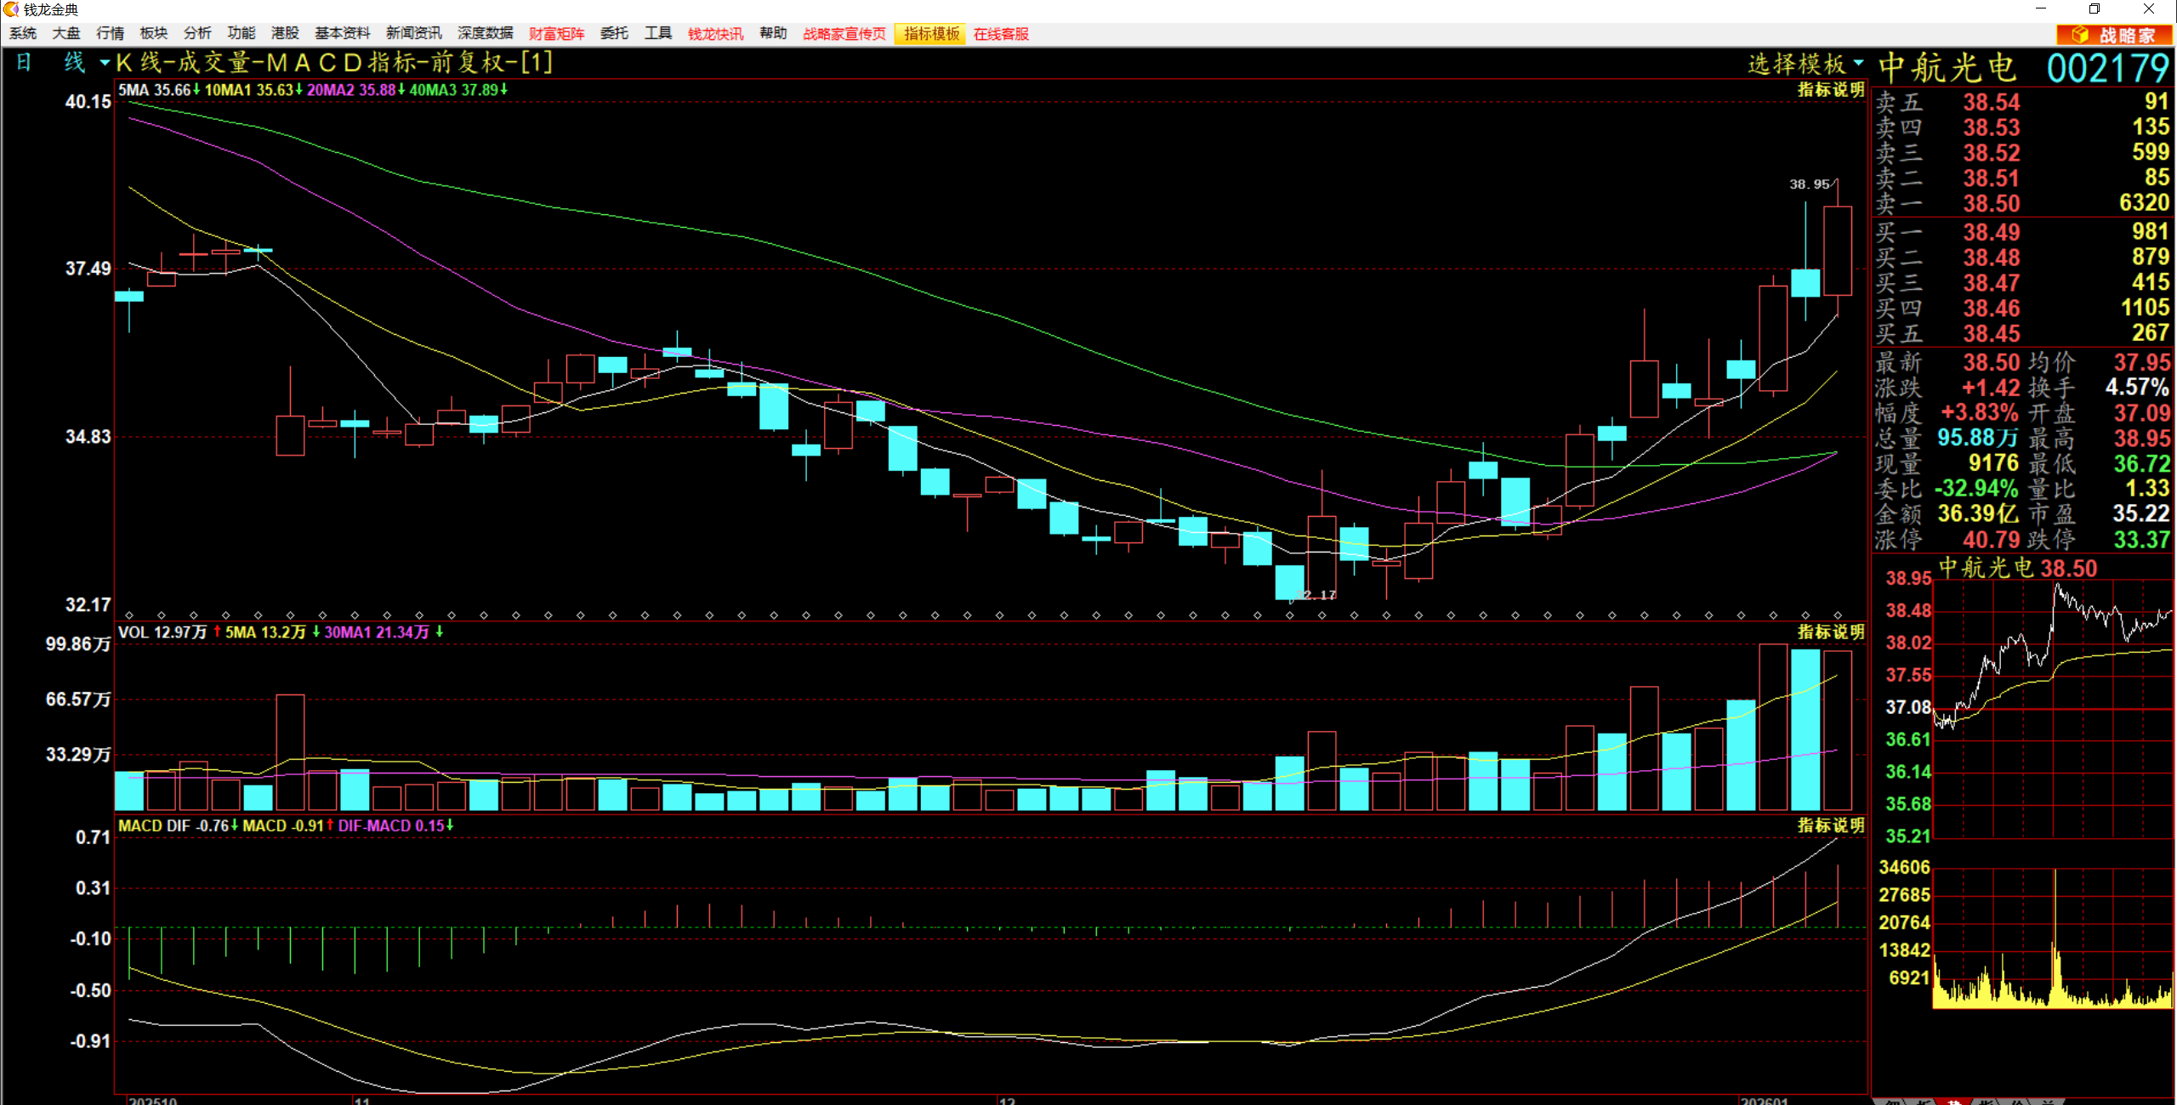Click the 财富矩阵 menu item
The width and height of the screenshot is (2177, 1105).
[x=556, y=34]
